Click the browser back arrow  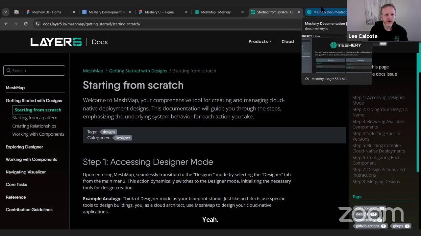(6, 24)
